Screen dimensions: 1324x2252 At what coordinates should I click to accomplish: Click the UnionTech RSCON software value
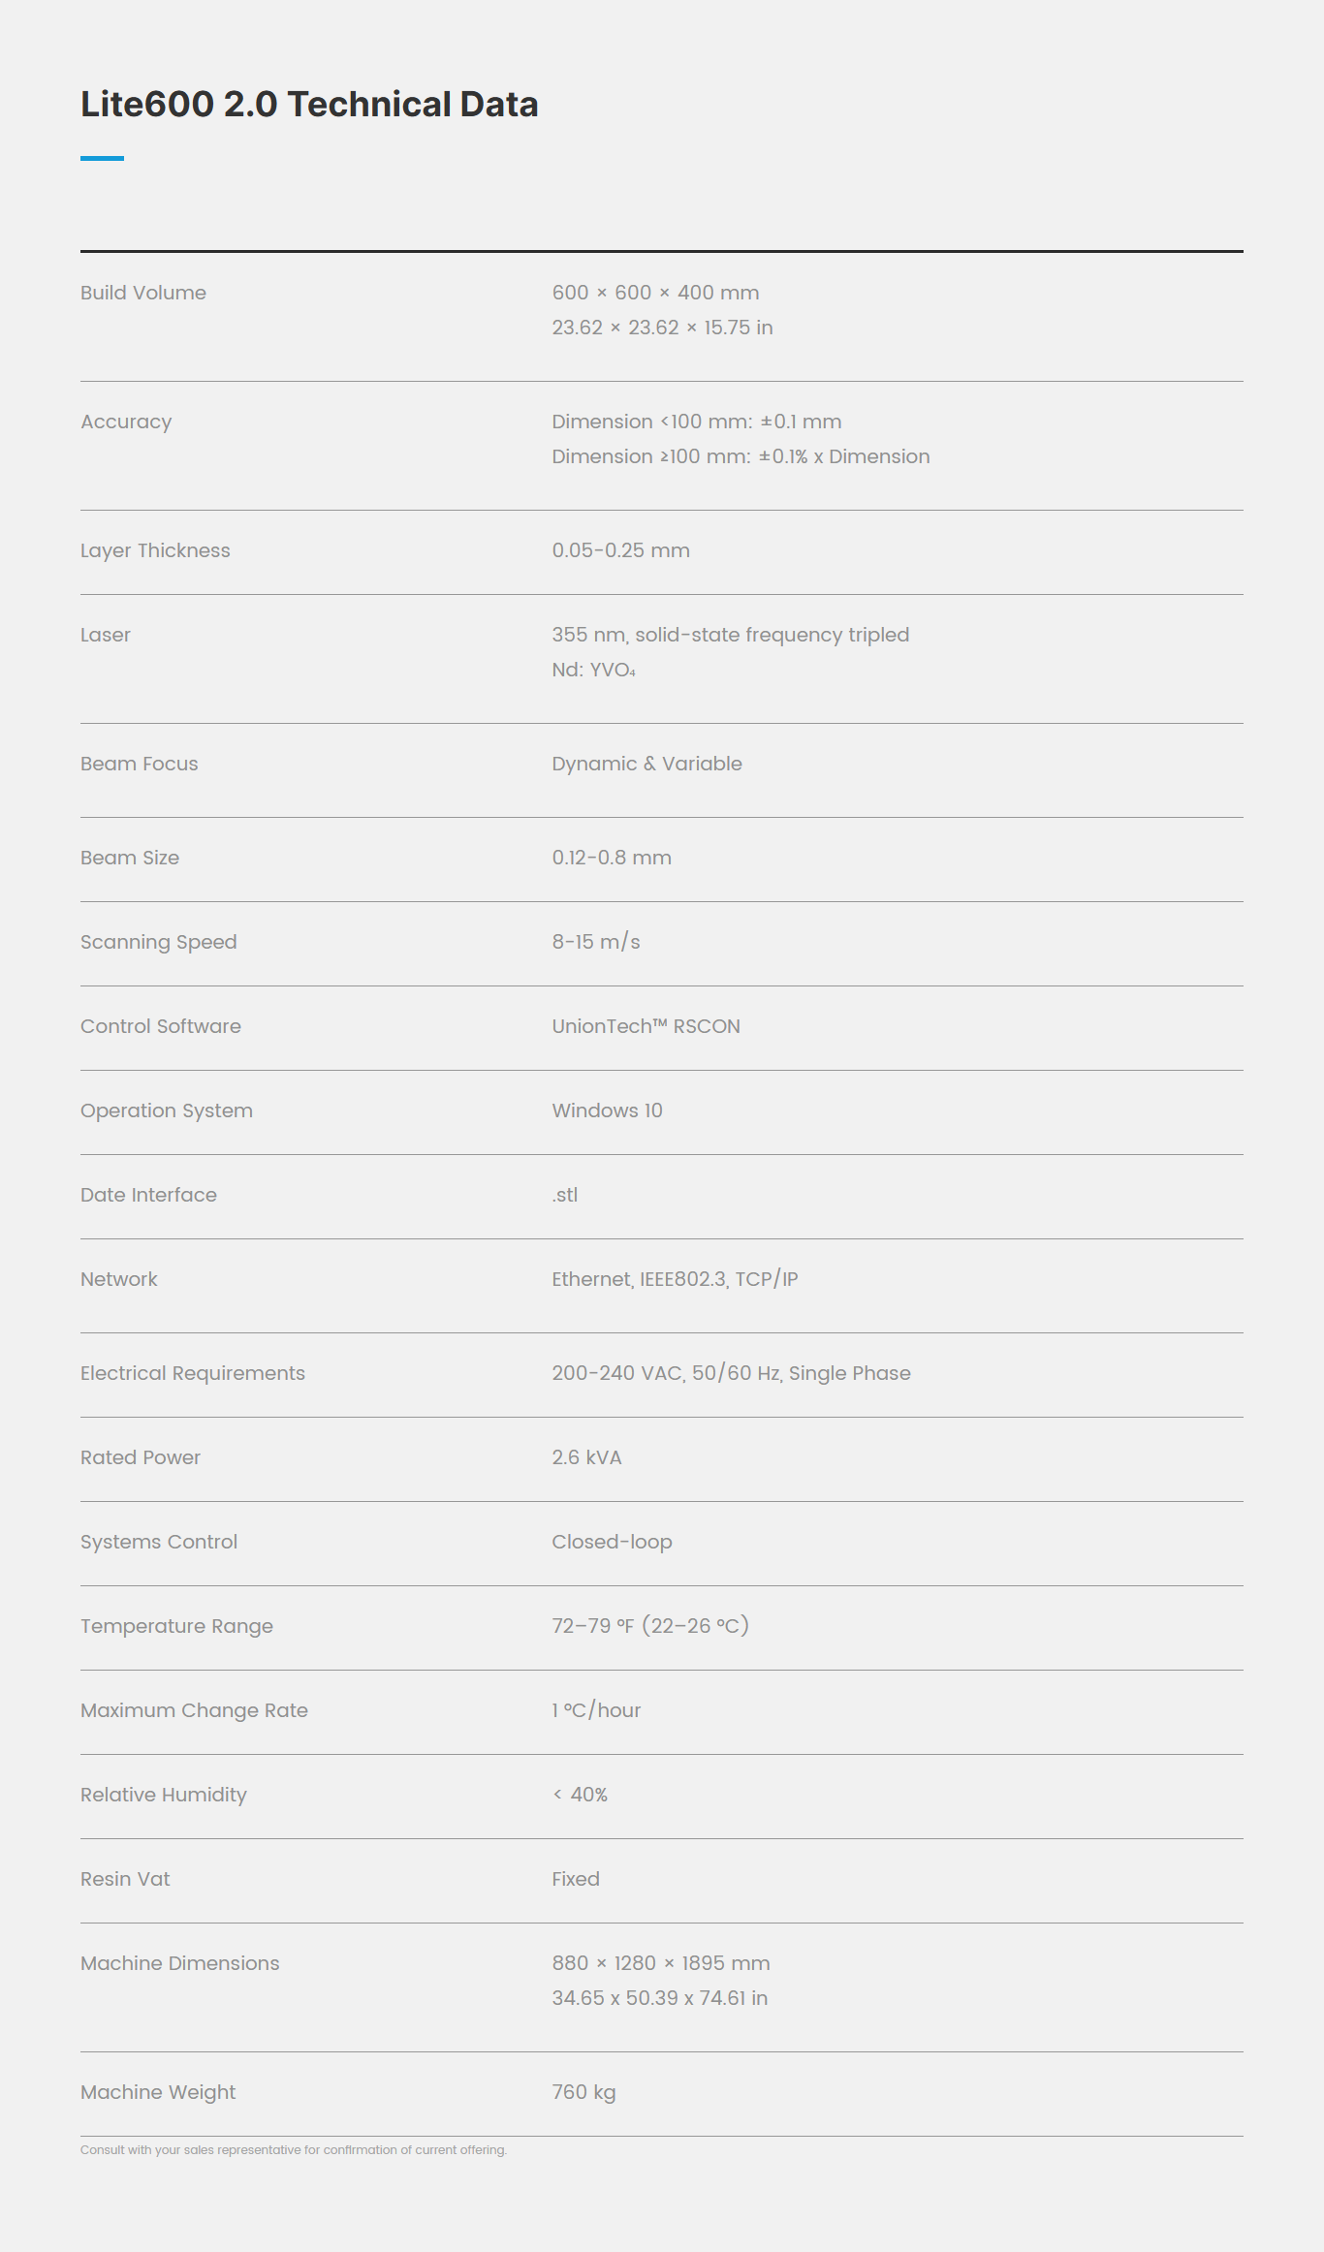point(646,1026)
